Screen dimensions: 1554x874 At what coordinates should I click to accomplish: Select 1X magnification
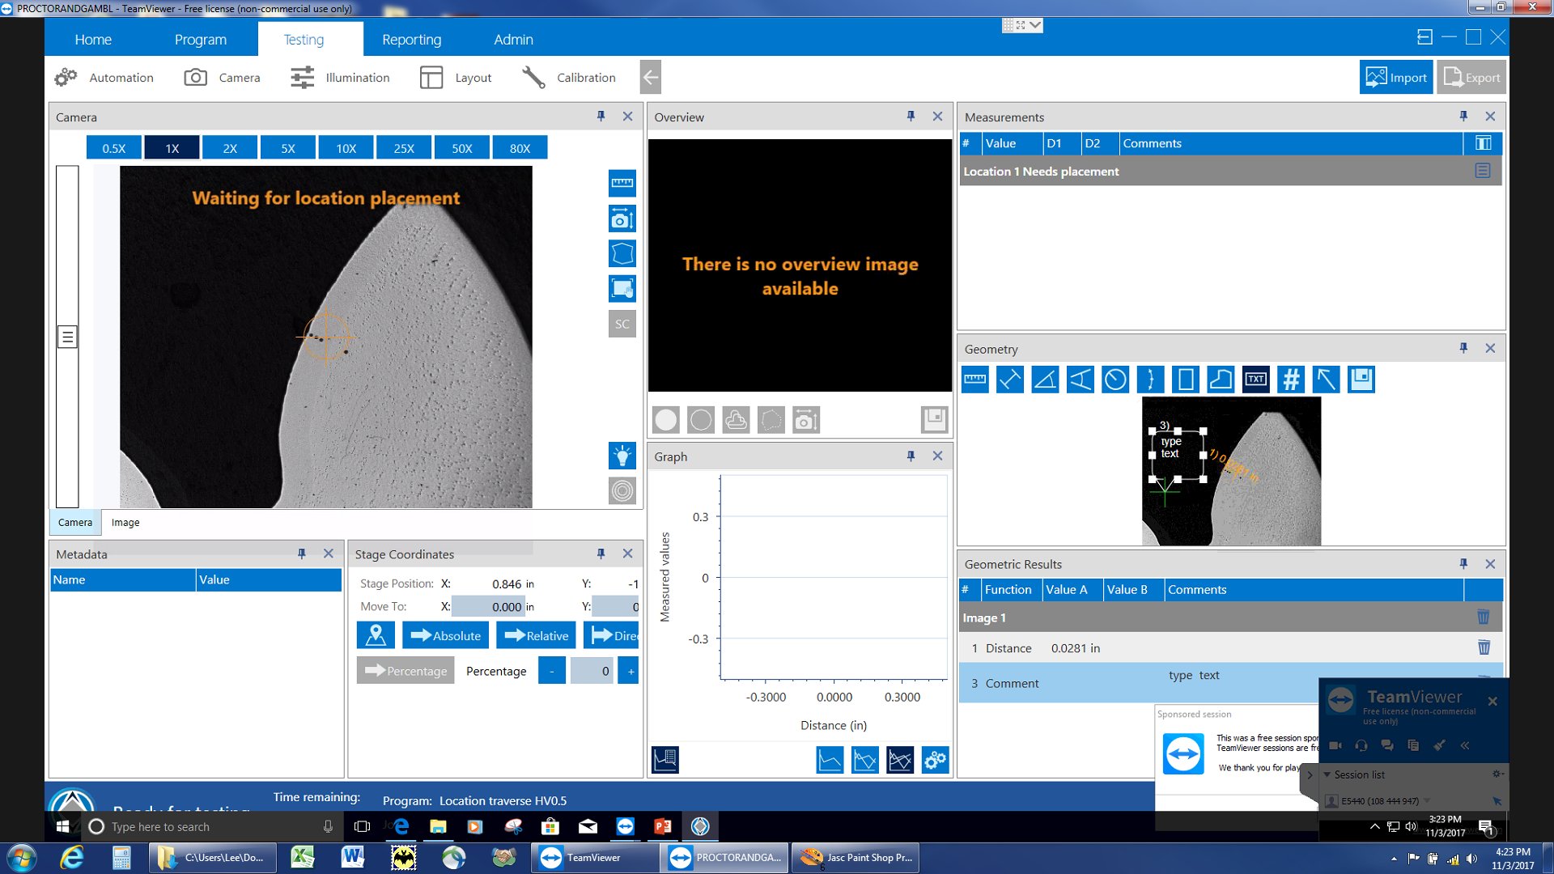172,148
